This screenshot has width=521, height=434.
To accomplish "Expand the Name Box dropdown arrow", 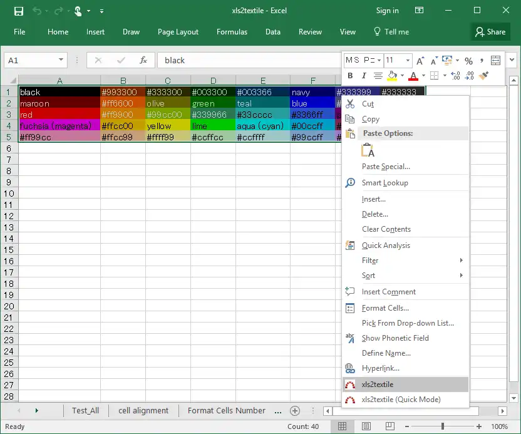I will coord(61,60).
